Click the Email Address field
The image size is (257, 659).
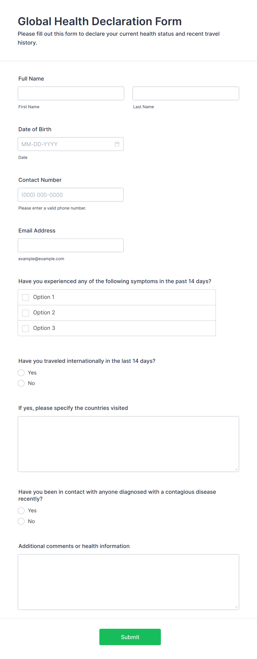coord(70,245)
